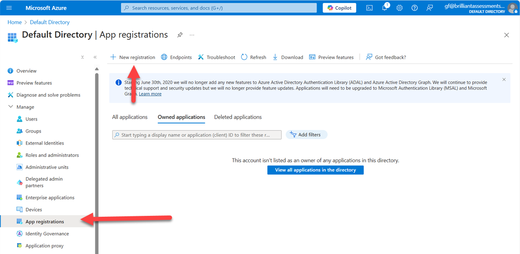520x254 pixels.
Task: Open the ellipsis more options menu
Action: point(192,35)
